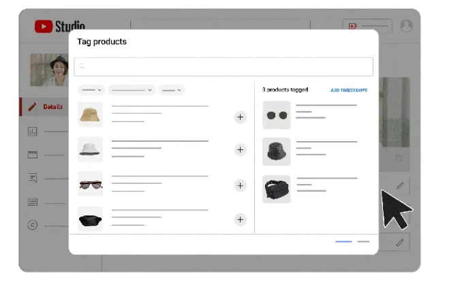Open the Comments sidebar icon
Screen dimensions: 449x285
pyautogui.click(x=32, y=178)
